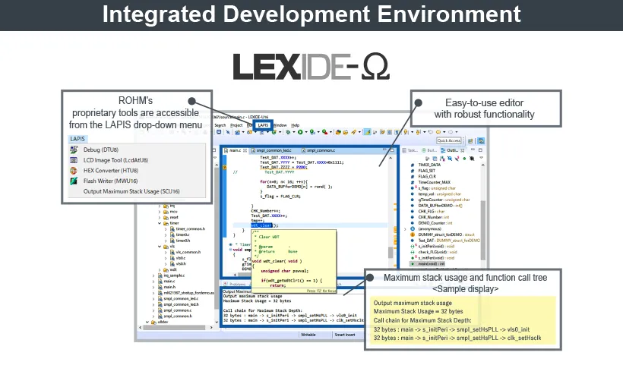The width and height of the screenshot is (623, 365).
Task: Click the active C/C++ perspective icon
Action: pos(480,141)
